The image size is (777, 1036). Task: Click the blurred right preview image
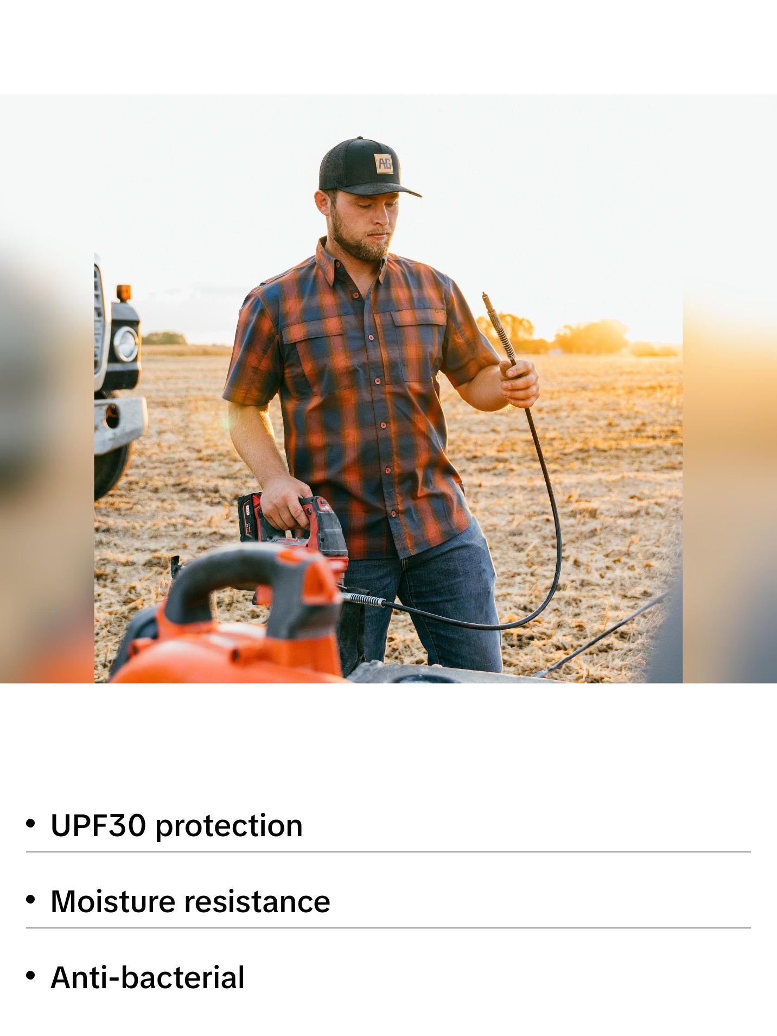(729, 462)
